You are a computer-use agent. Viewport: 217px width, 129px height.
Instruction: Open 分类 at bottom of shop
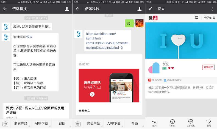(x=154, y=123)
